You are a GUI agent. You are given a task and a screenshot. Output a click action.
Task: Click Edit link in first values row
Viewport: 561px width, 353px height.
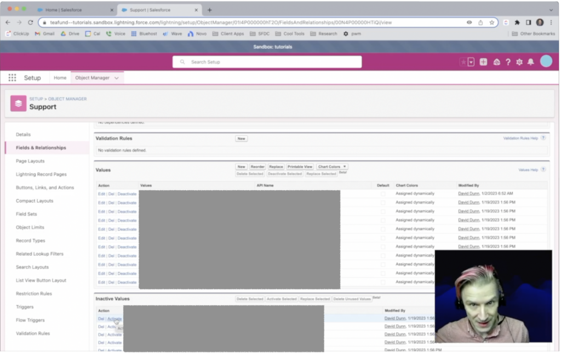pyautogui.click(x=101, y=194)
